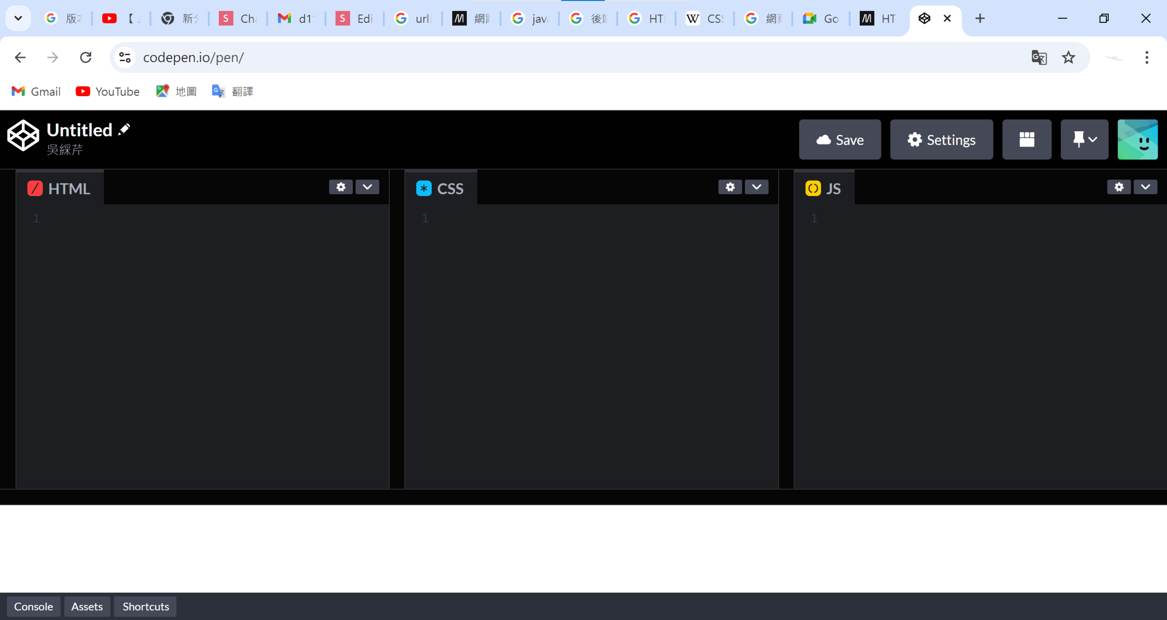Screen dimensions: 1167x620
Task: Open the user avatar menu
Action: (x=1137, y=140)
